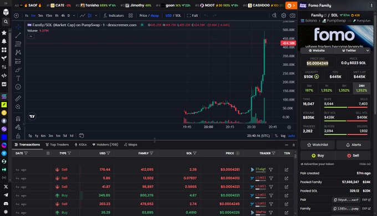
Task: Switch to Holders (708) tab
Action: tap(105, 145)
